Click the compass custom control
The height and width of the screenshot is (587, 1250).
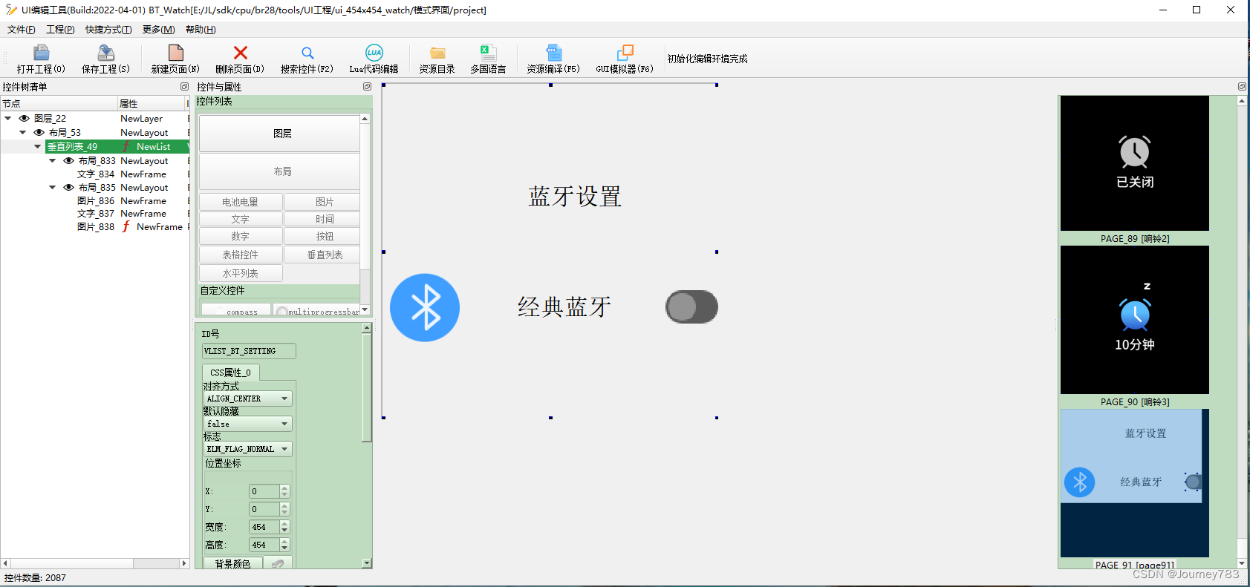pyautogui.click(x=235, y=310)
